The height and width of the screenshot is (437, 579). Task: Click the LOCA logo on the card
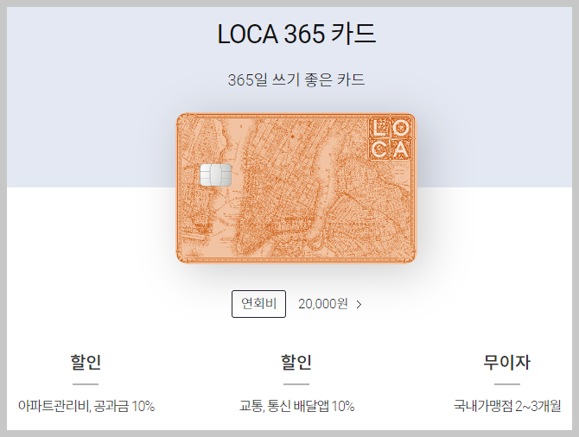click(391, 139)
